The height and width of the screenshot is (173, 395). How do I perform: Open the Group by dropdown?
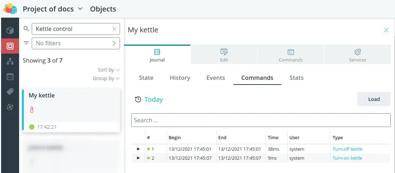click(106, 78)
